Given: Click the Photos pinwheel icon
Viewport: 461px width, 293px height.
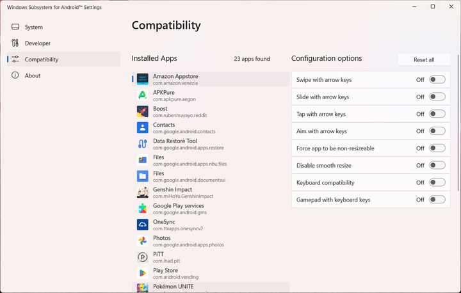Looking at the screenshot, I should coord(143,241).
